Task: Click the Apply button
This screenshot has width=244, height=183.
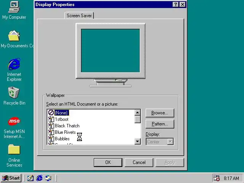Action: tap(170, 162)
